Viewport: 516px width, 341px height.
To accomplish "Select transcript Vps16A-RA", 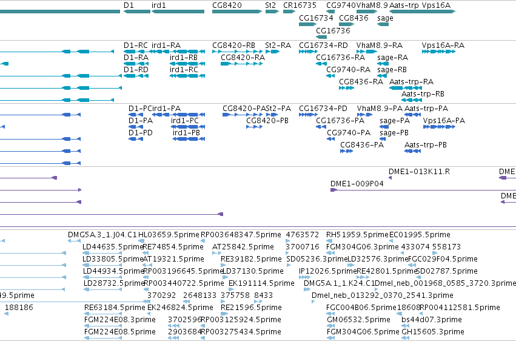I will point(438,52).
